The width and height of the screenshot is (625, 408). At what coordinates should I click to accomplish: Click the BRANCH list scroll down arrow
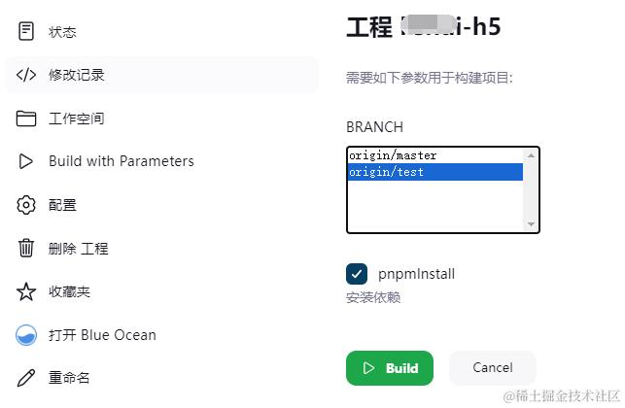[x=531, y=224]
